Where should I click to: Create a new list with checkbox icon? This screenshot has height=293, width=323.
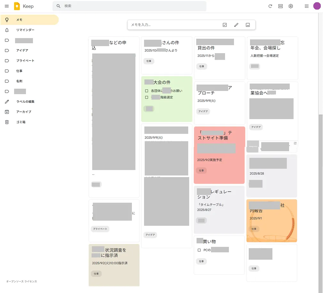[x=225, y=25]
